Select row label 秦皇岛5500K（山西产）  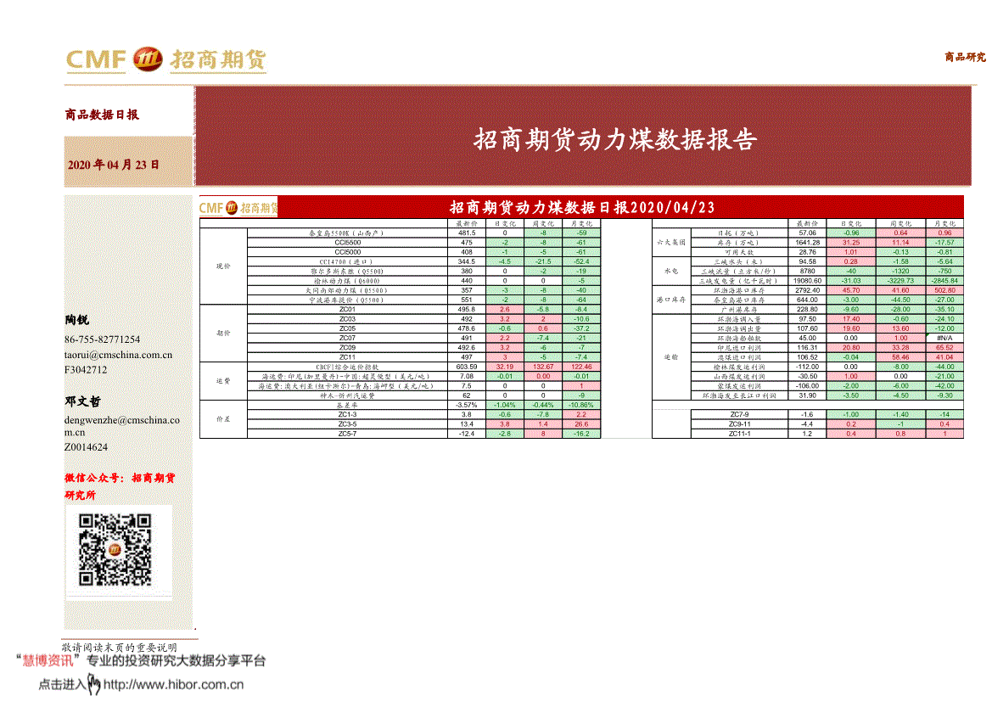click(x=347, y=233)
